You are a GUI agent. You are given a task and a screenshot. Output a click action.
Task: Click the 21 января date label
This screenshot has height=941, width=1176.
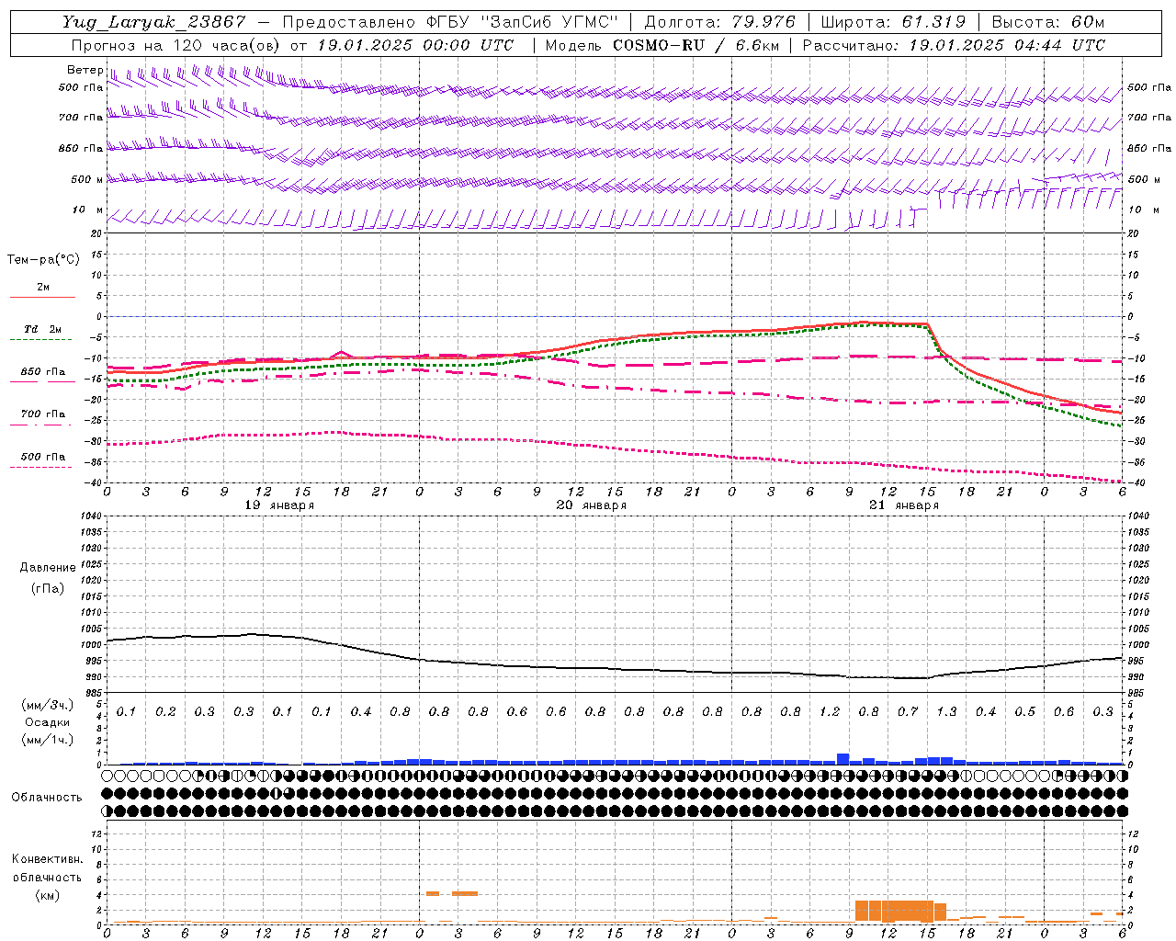(904, 505)
